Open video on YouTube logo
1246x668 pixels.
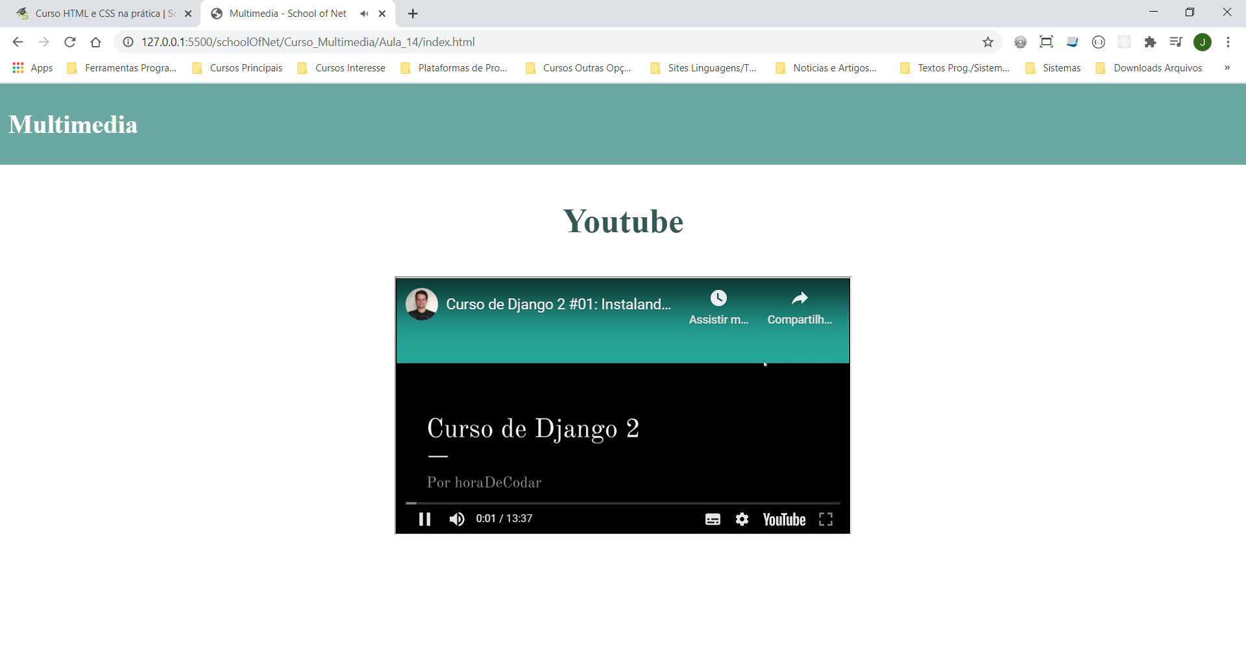(784, 519)
